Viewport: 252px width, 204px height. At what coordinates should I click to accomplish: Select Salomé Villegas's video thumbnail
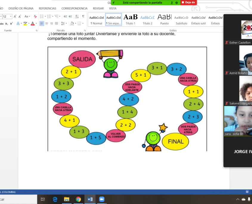238,90
